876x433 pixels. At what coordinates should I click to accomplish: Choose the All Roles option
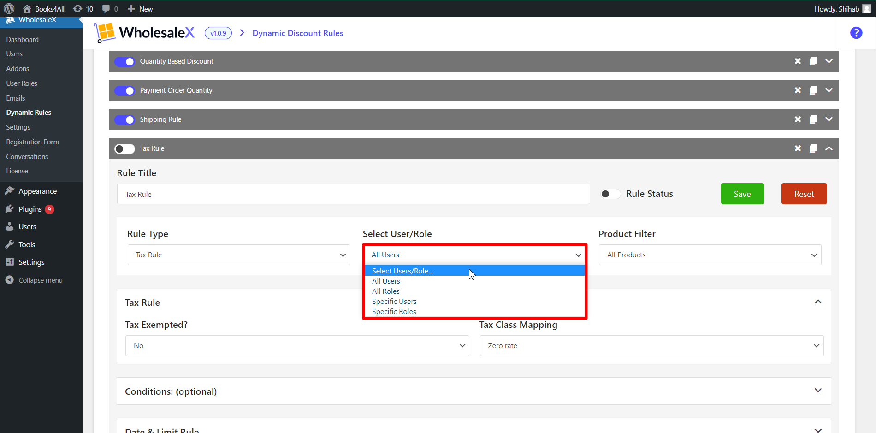(x=475, y=291)
